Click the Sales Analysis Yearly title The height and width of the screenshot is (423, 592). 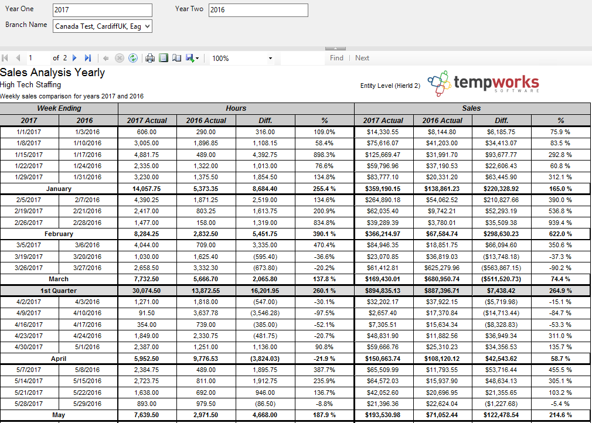point(53,73)
